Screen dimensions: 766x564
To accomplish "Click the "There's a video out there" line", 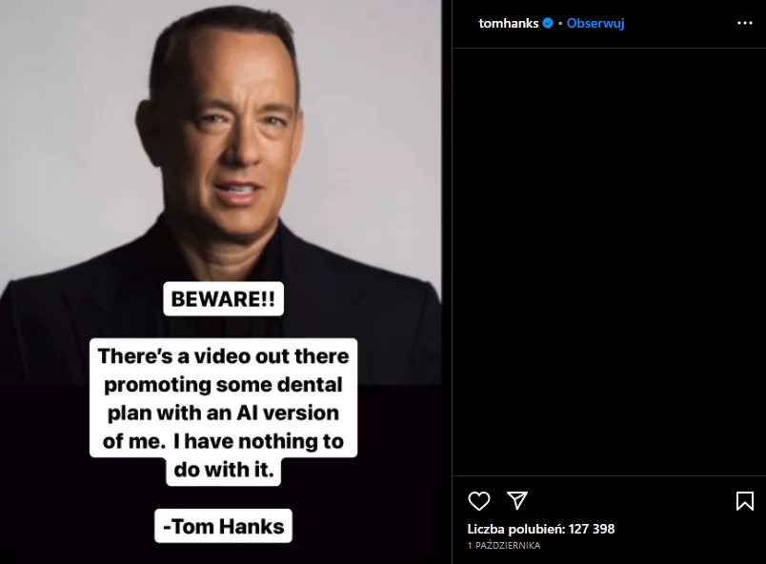I will click(223, 356).
